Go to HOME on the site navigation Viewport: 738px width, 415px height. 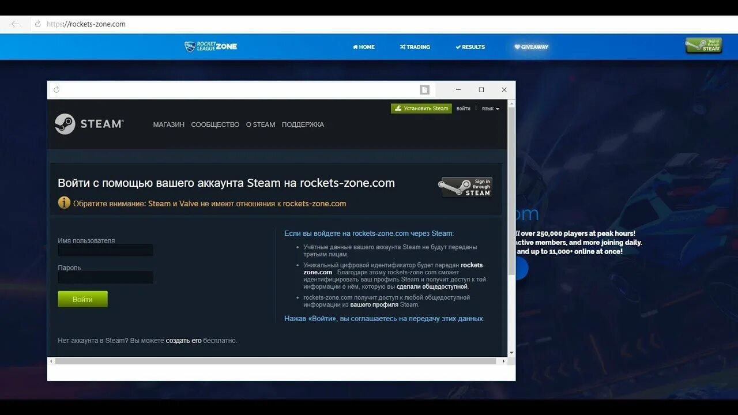tap(364, 47)
